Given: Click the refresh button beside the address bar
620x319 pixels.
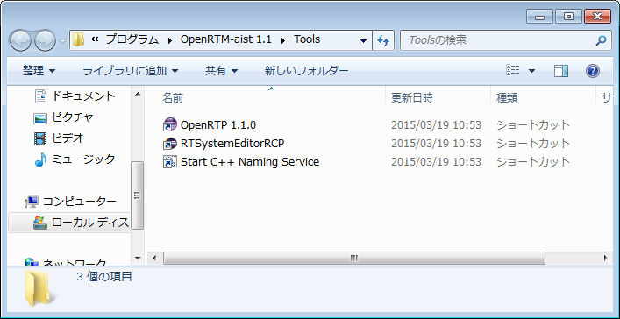Looking at the screenshot, I should (x=383, y=40).
